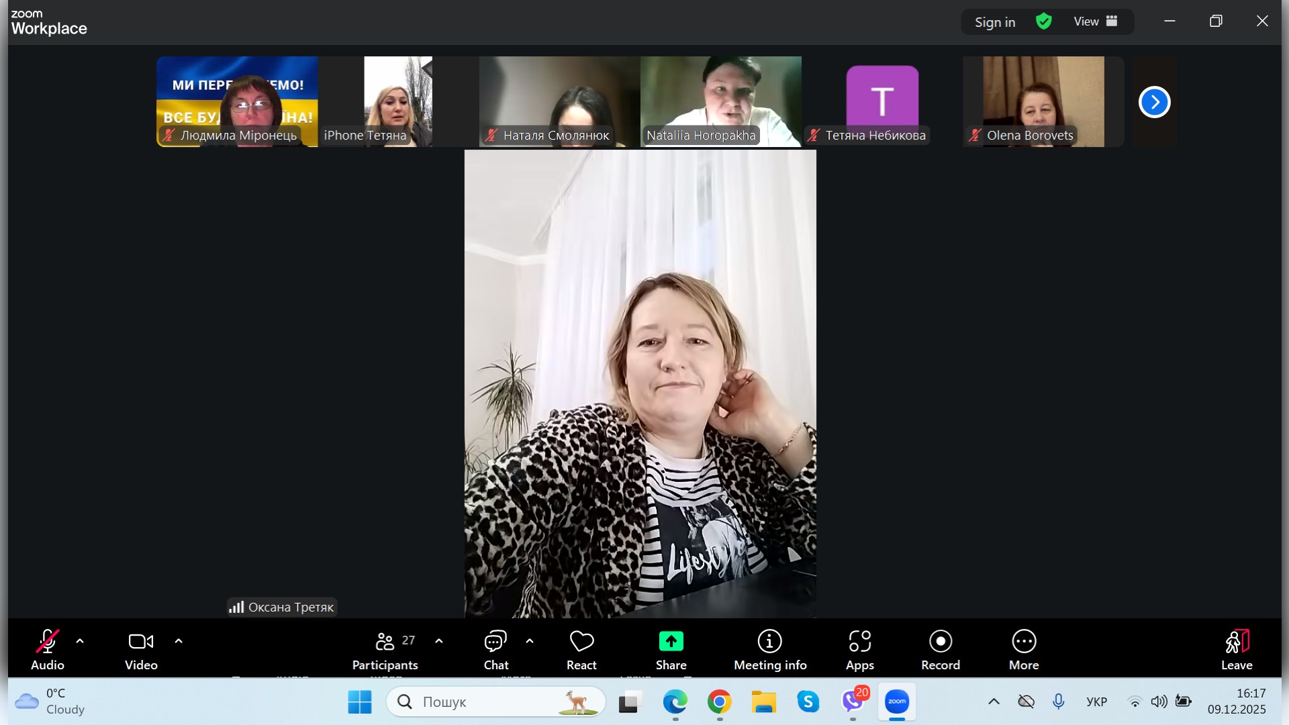
Task: Click the green encryption shield icon
Action: pyautogui.click(x=1044, y=21)
